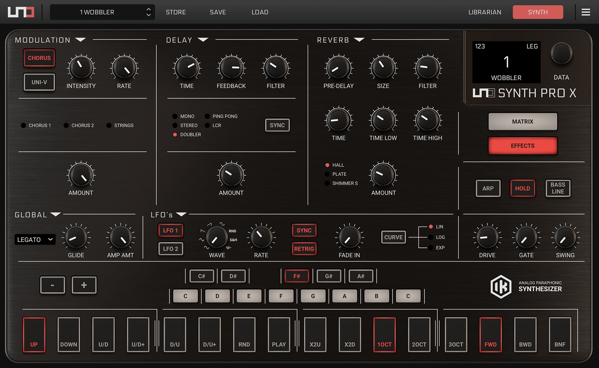Switch to the LIBRARIAN tab

click(485, 12)
